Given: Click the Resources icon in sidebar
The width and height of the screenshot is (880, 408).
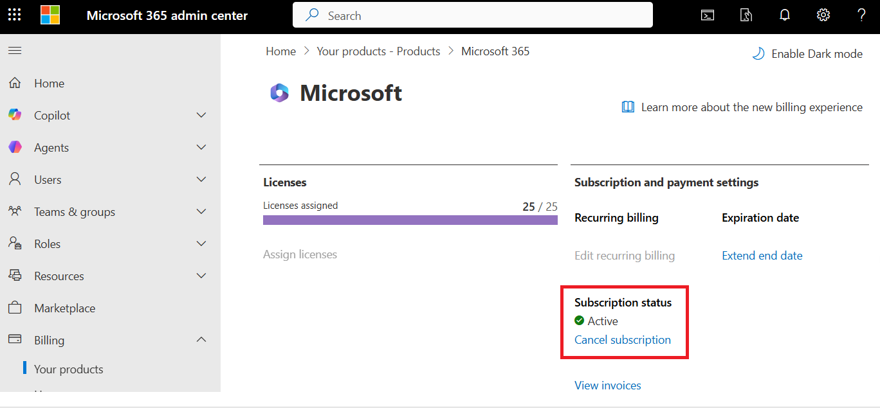Looking at the screenshot, I should point(15,276).
